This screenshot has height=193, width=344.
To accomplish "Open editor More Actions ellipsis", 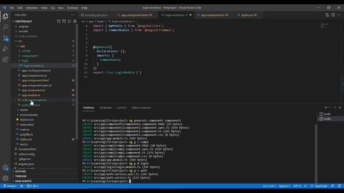I will point(339,15).
